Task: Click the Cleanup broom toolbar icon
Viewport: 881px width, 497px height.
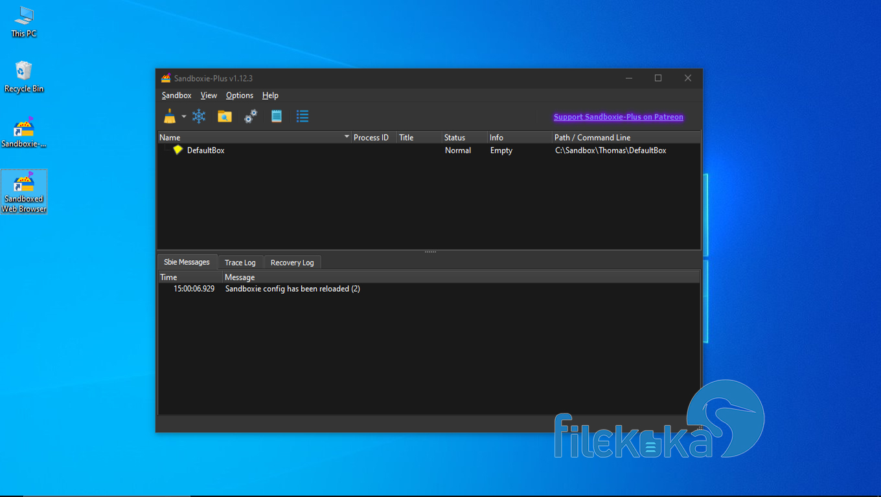Action: point(170,116)
